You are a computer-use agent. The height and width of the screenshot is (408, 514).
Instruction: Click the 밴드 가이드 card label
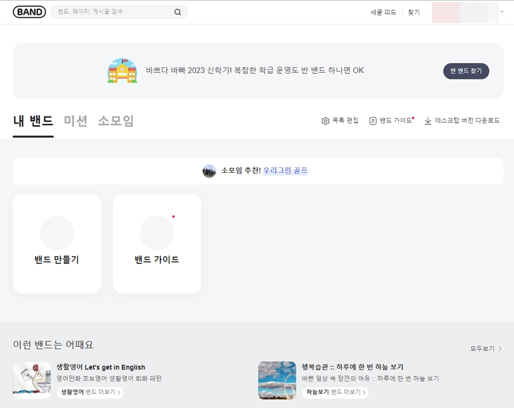[157, 260]
